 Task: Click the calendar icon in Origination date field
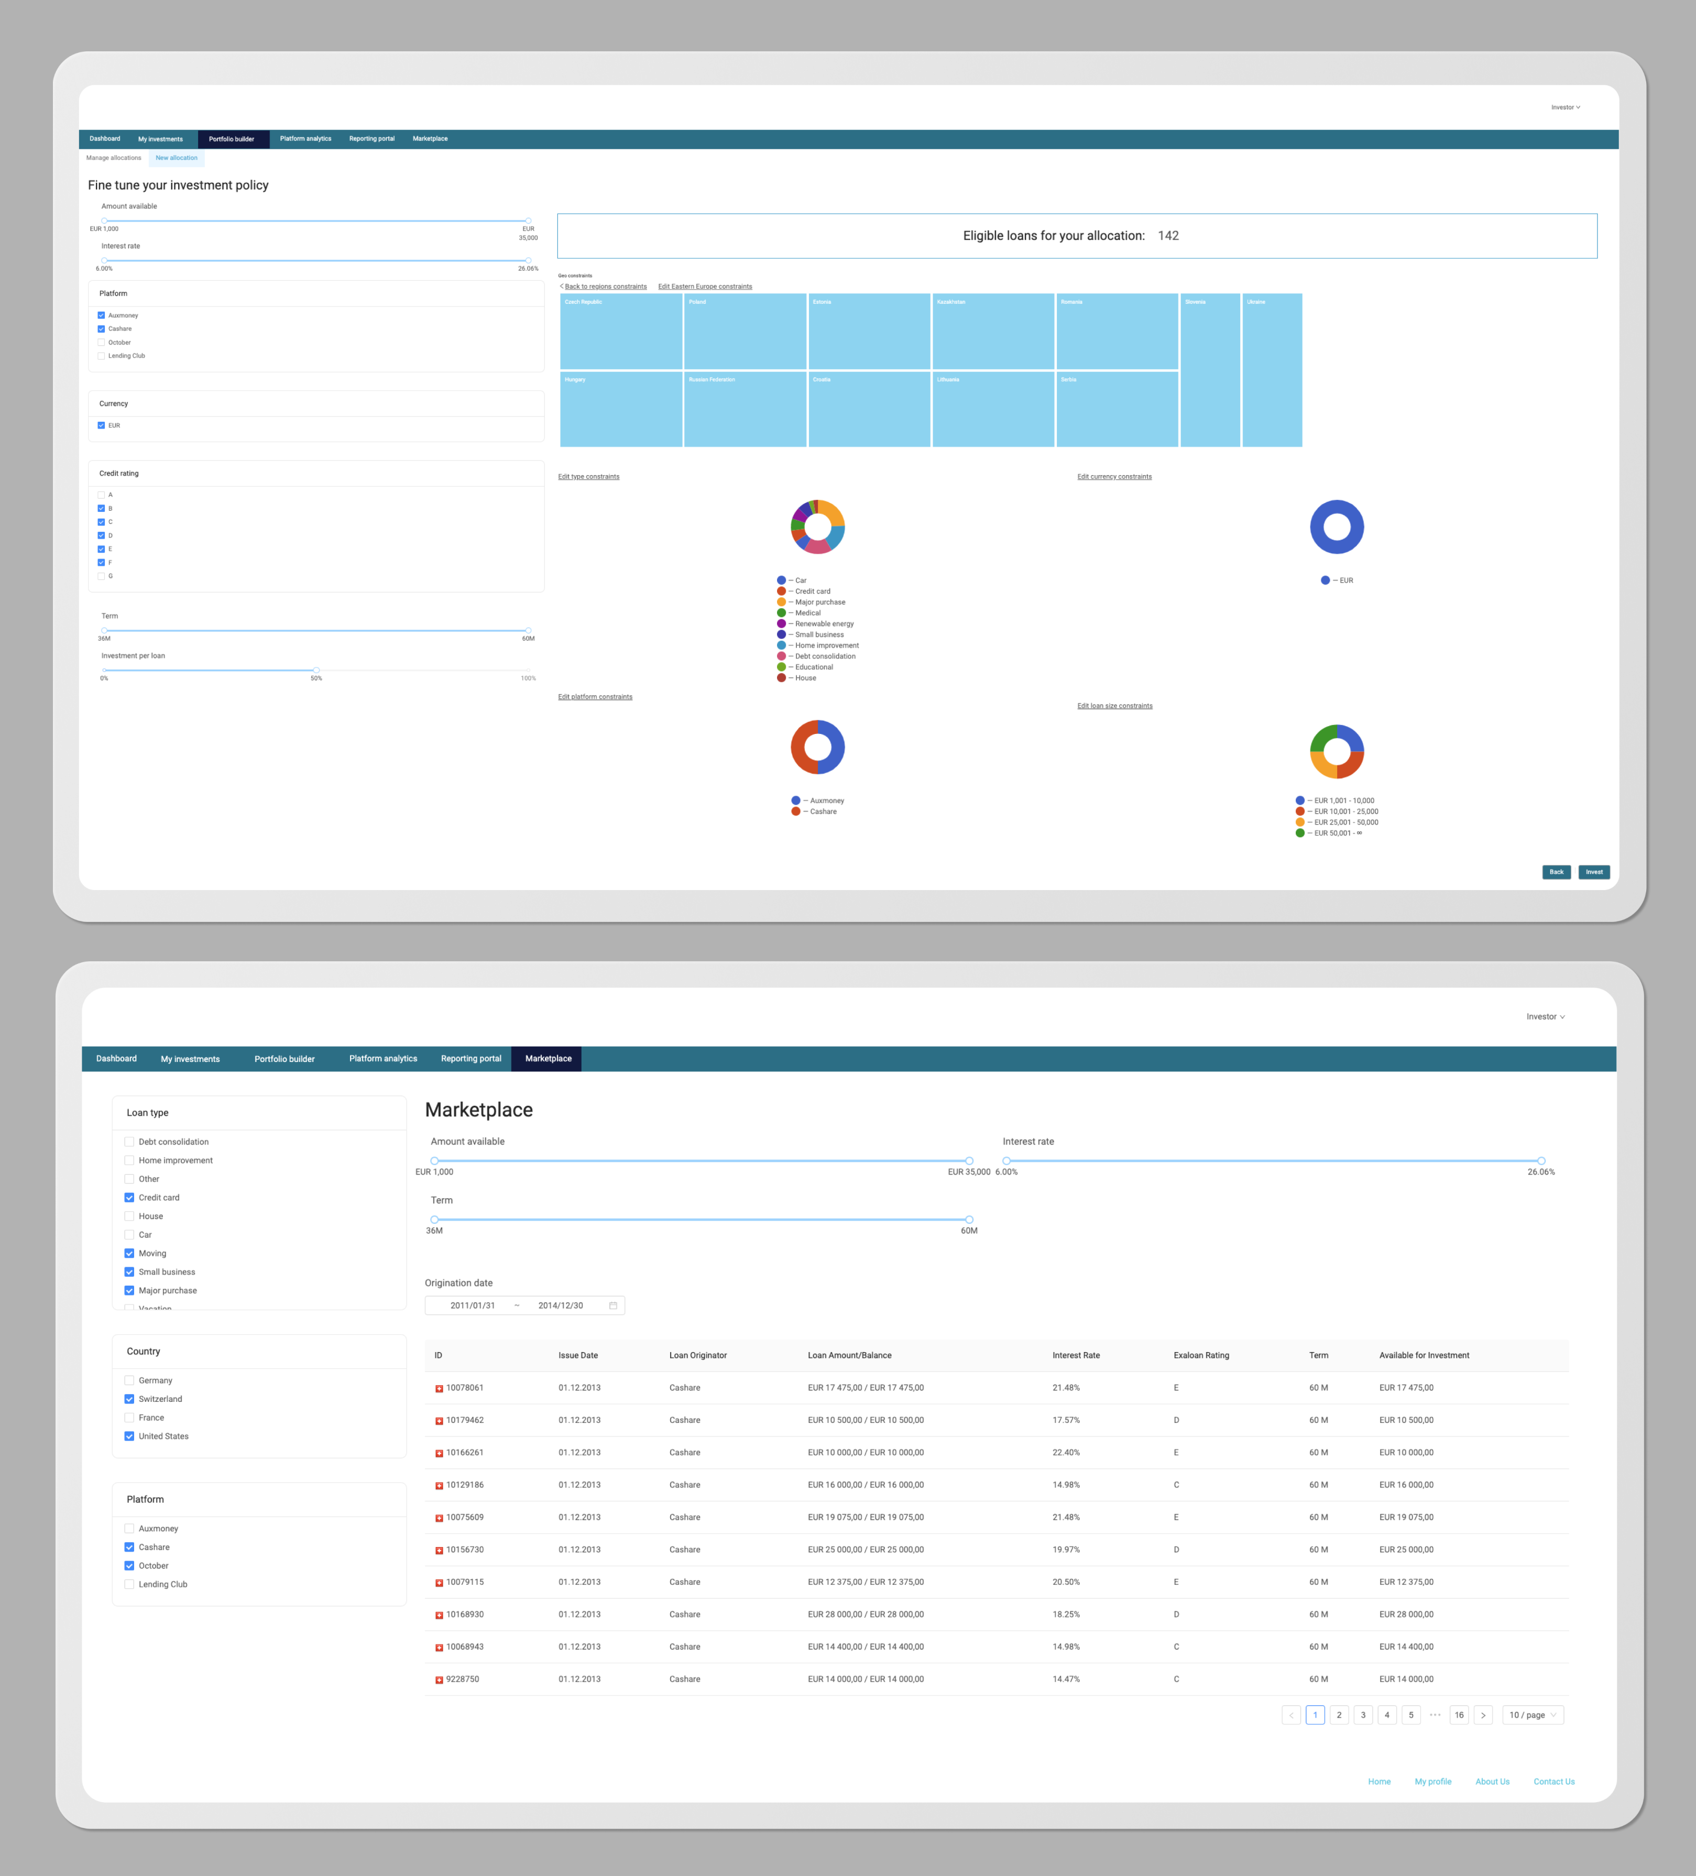(x=612, y=1305)
